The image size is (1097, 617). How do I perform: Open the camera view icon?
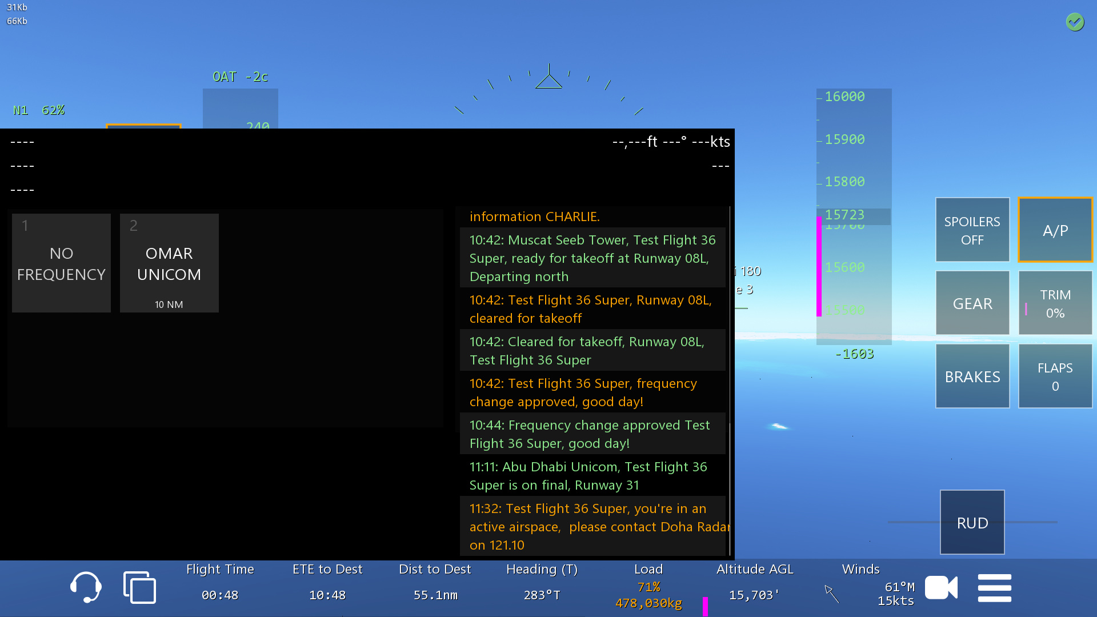click(941, 587)
